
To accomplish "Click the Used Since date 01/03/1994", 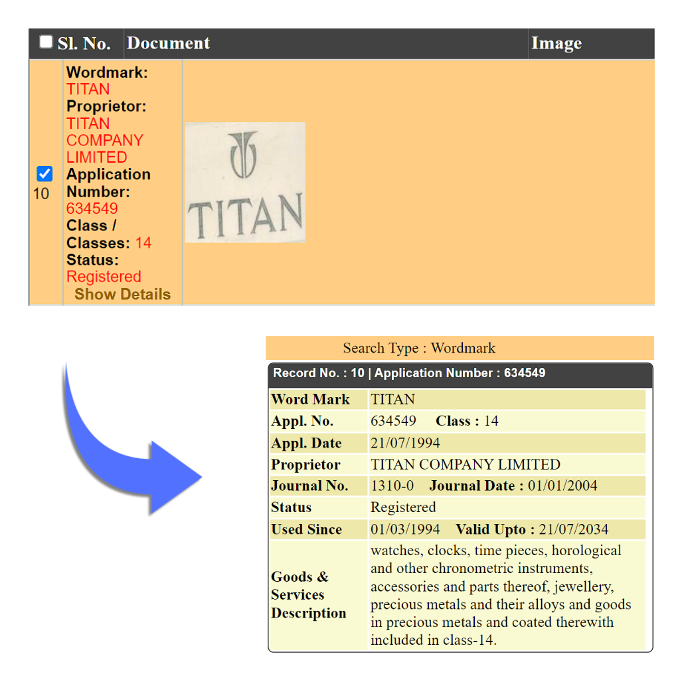I will pyautogui.click(x=405, y=529).
